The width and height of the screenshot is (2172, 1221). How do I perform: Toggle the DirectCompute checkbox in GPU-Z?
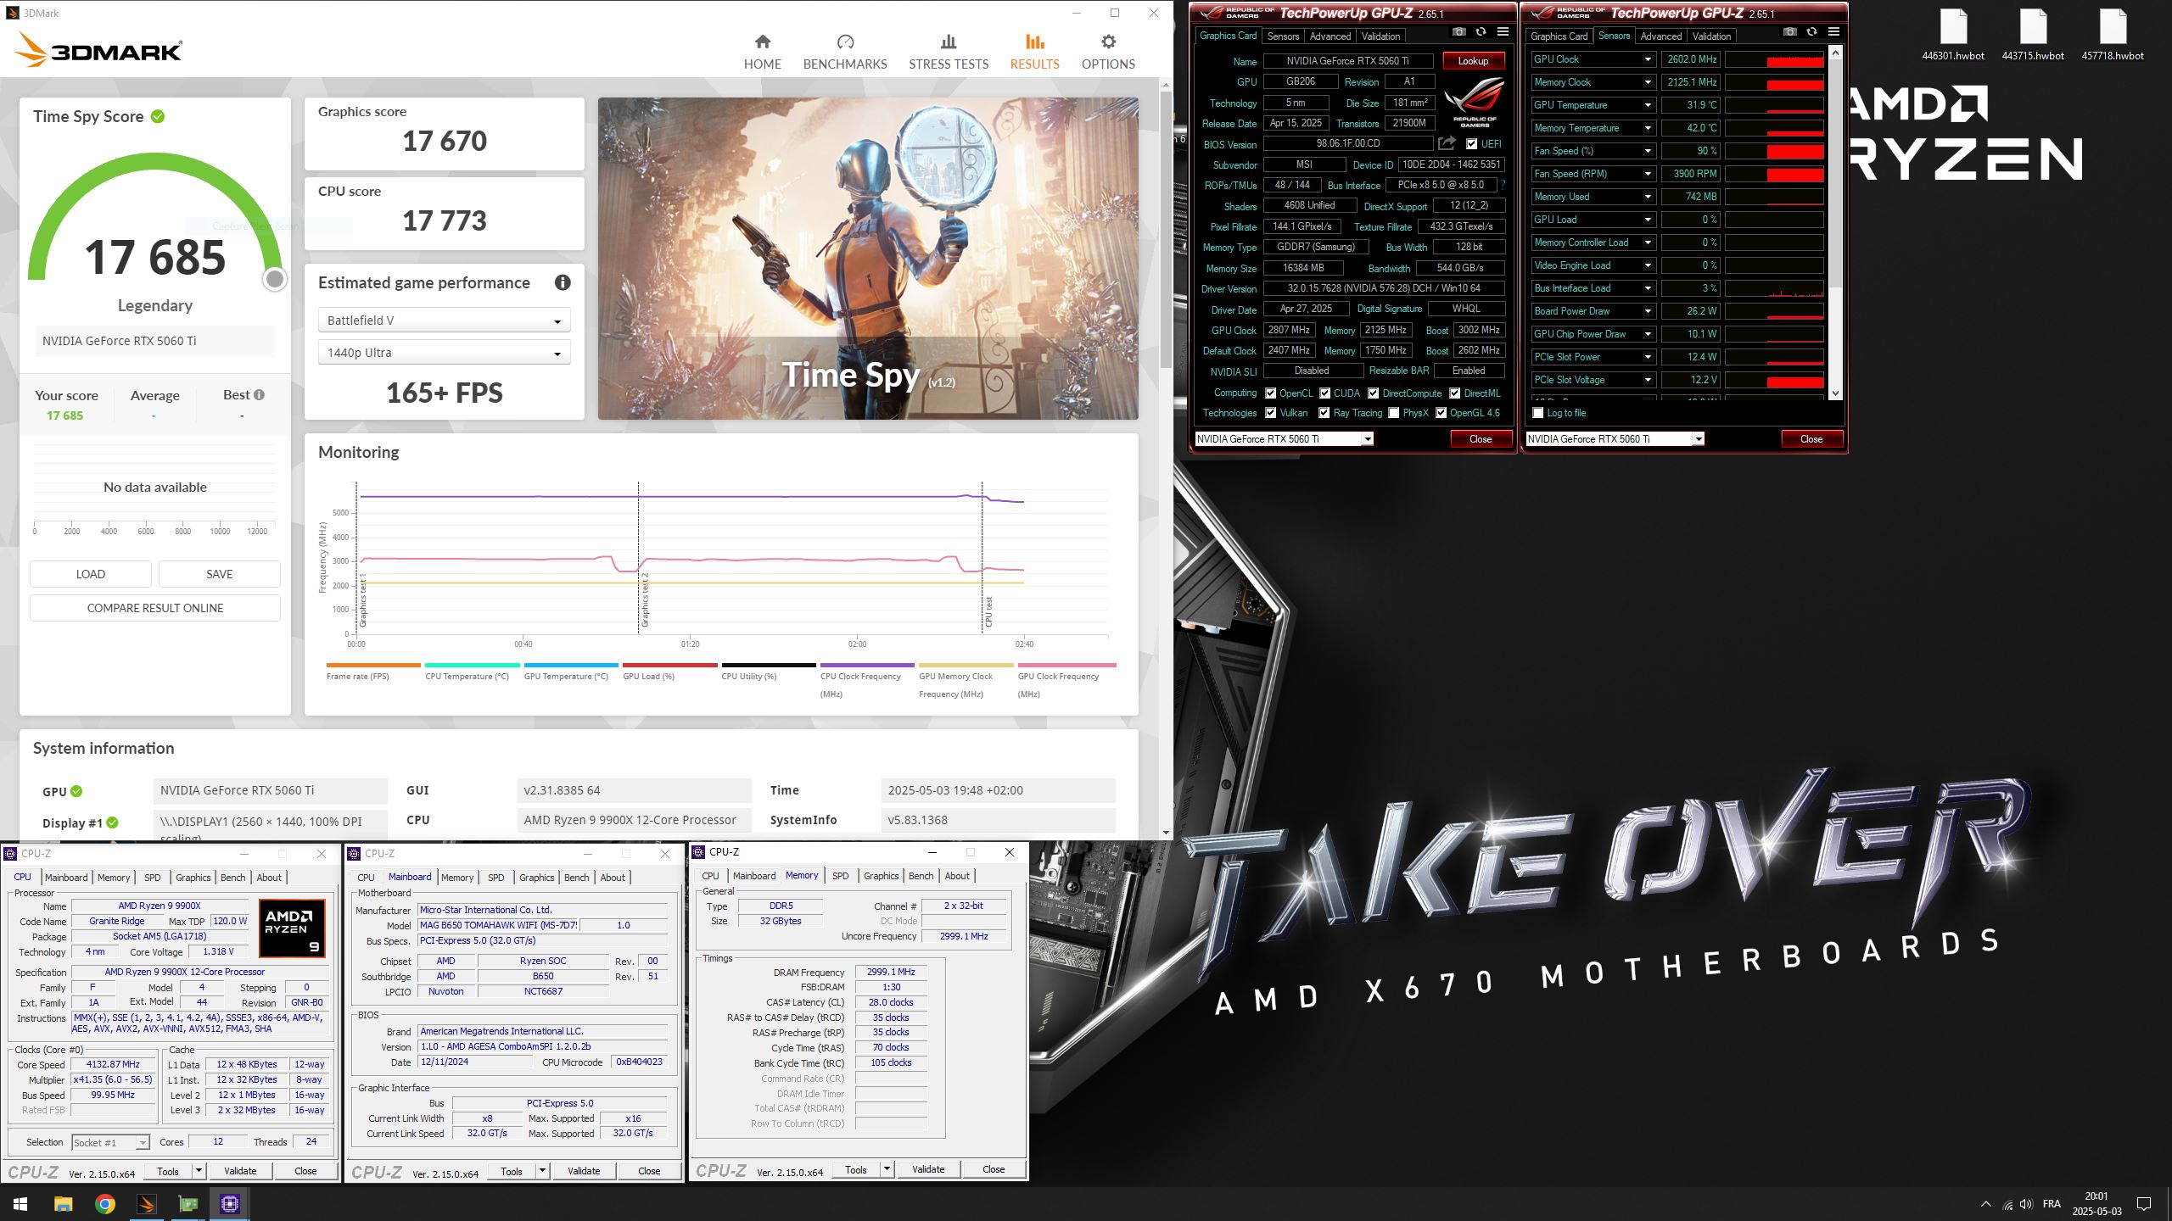click(x=1373, y=393)
